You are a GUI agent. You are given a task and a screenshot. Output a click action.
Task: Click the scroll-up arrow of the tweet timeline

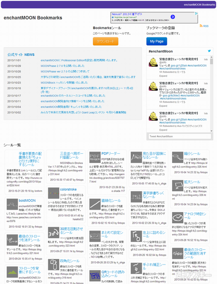(x=211, y=57)
